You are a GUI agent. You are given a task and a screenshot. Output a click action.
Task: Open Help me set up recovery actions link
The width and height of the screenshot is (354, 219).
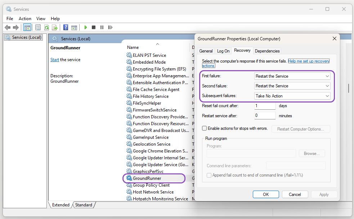(309, 61)
